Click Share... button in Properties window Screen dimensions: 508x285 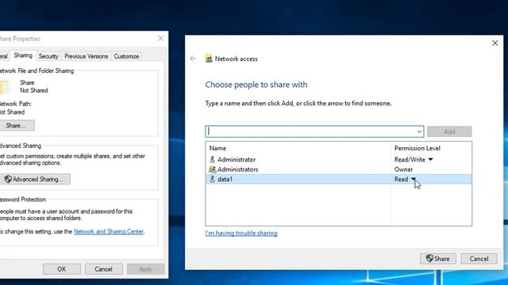[x=16, y=125]
